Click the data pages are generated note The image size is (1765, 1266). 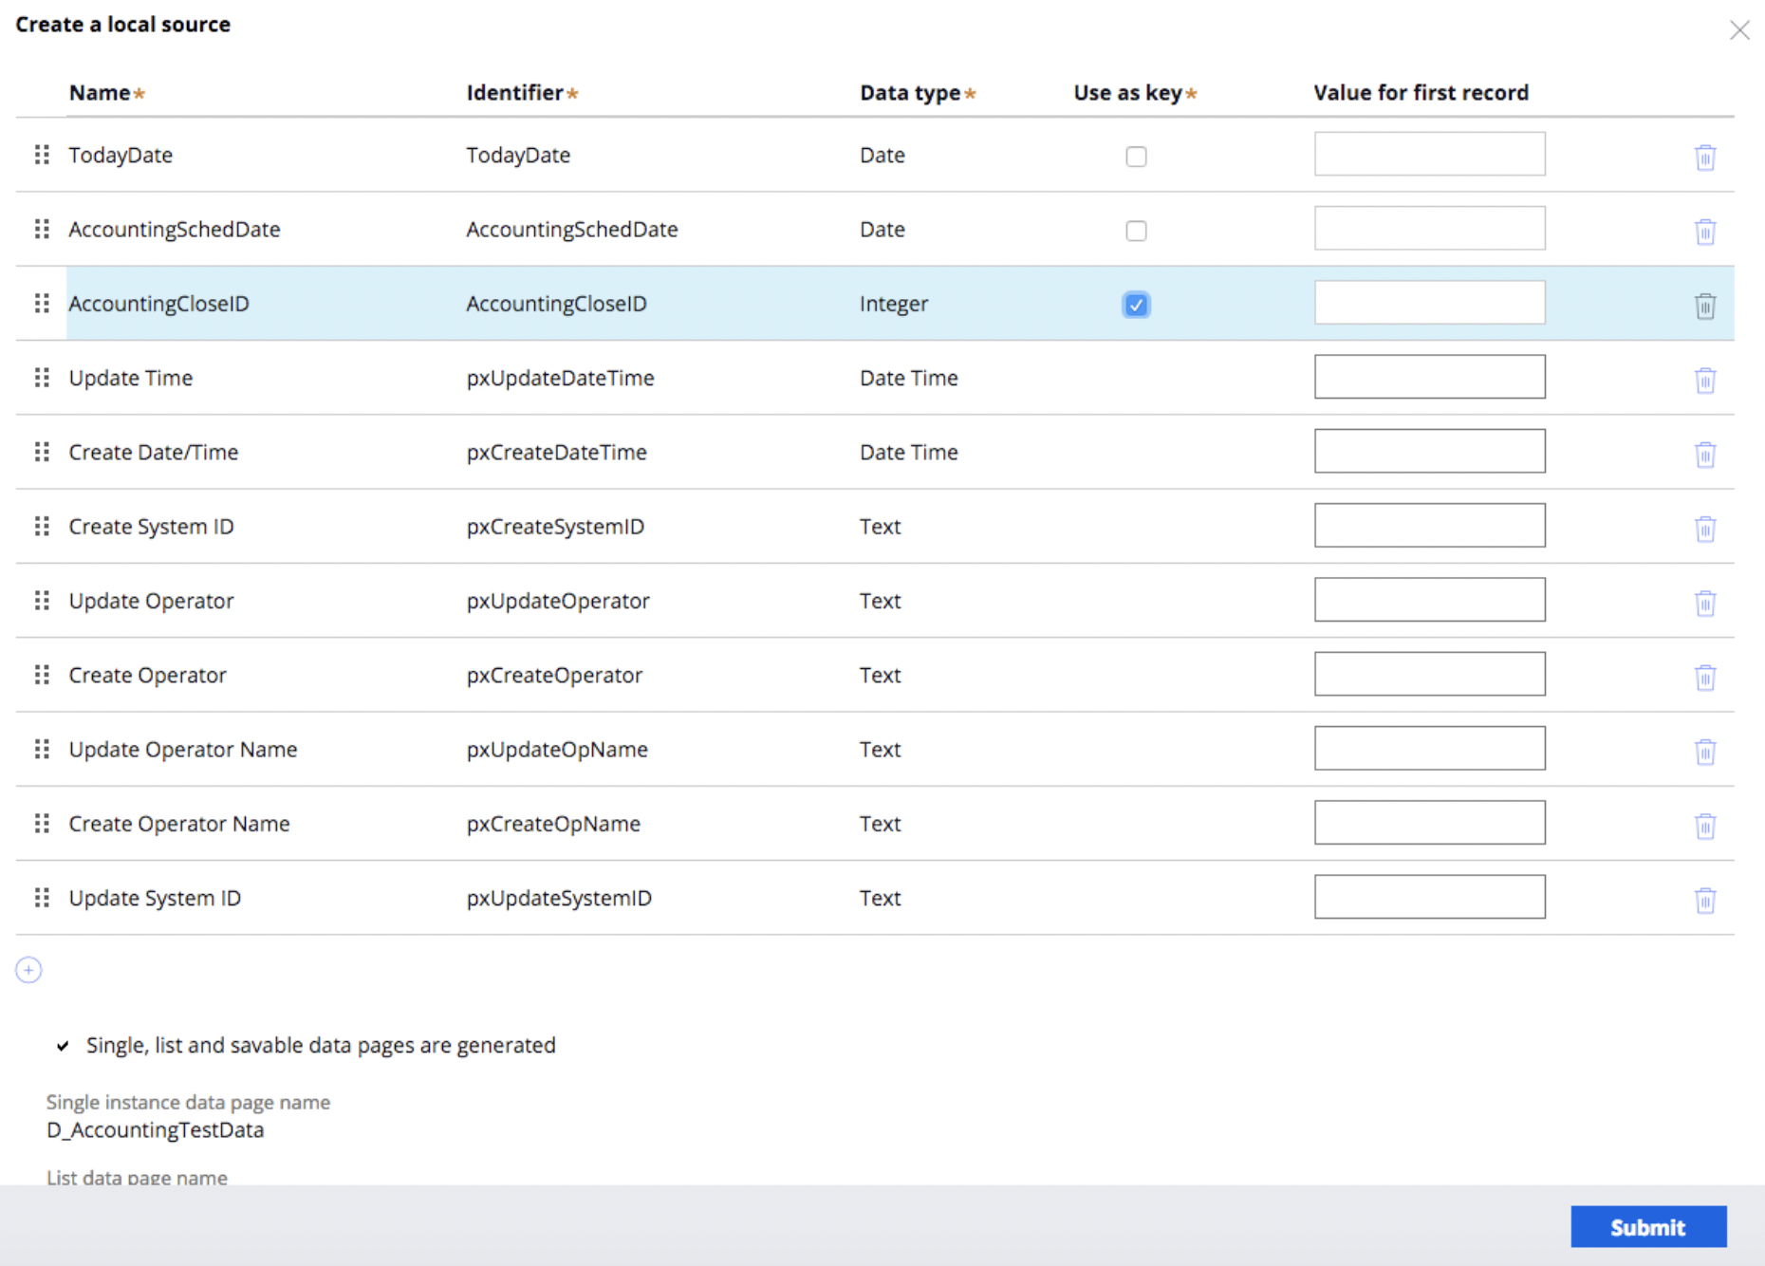click(321, 1045)
